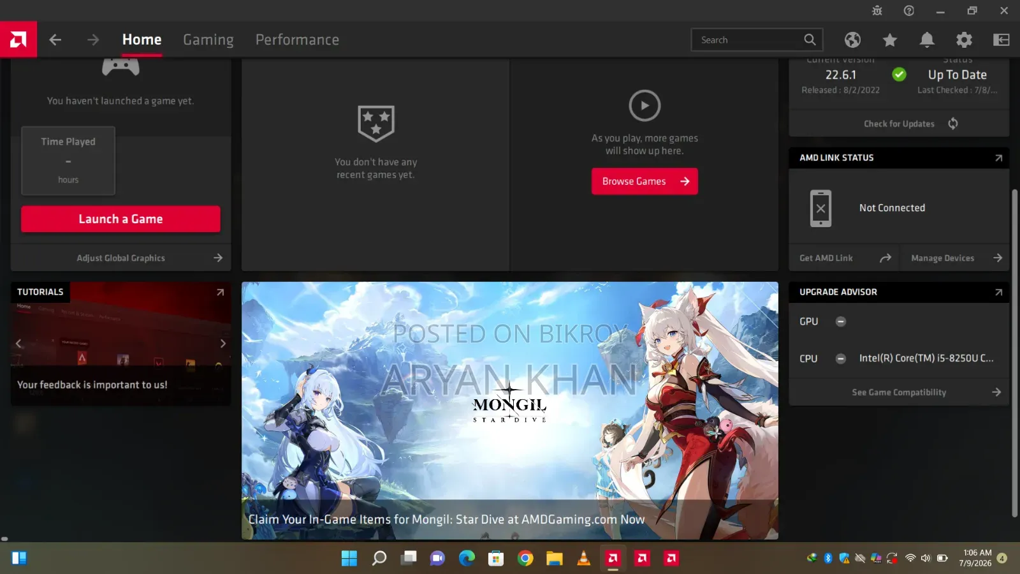Click the Intel Core i5-8250U CPU text

(x=926, y=358)
